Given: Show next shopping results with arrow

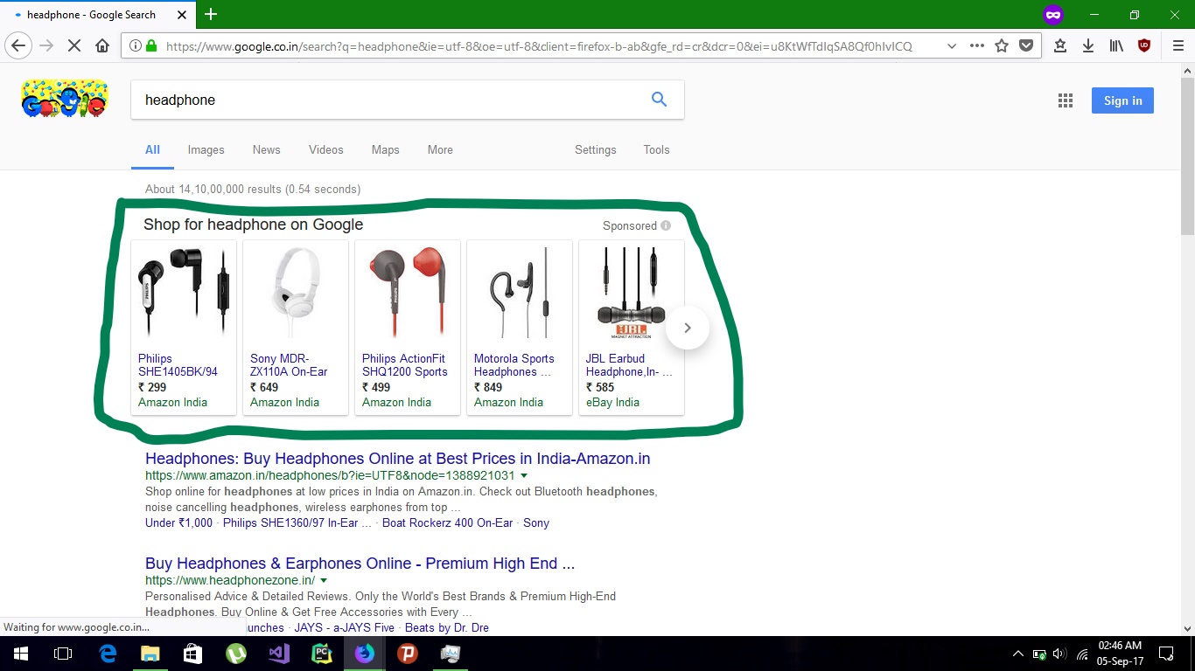Looking at the screenshot, I should 688,328.
